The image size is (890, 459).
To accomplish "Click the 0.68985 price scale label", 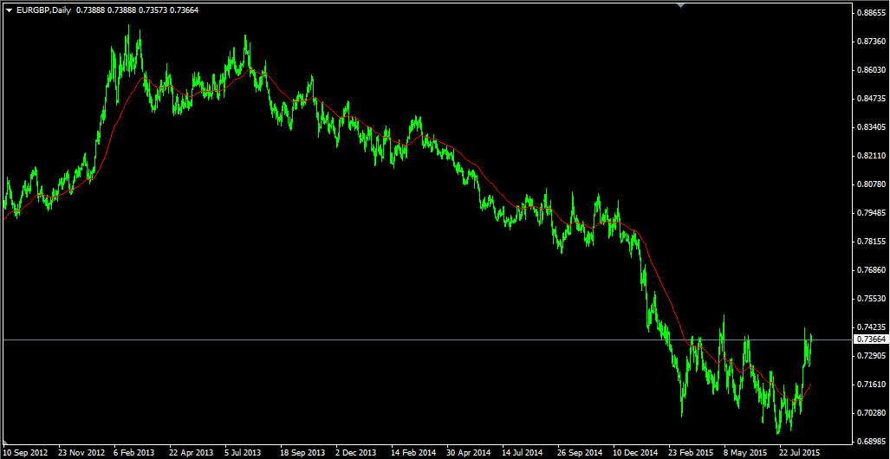I will click(x=871, y=442).
